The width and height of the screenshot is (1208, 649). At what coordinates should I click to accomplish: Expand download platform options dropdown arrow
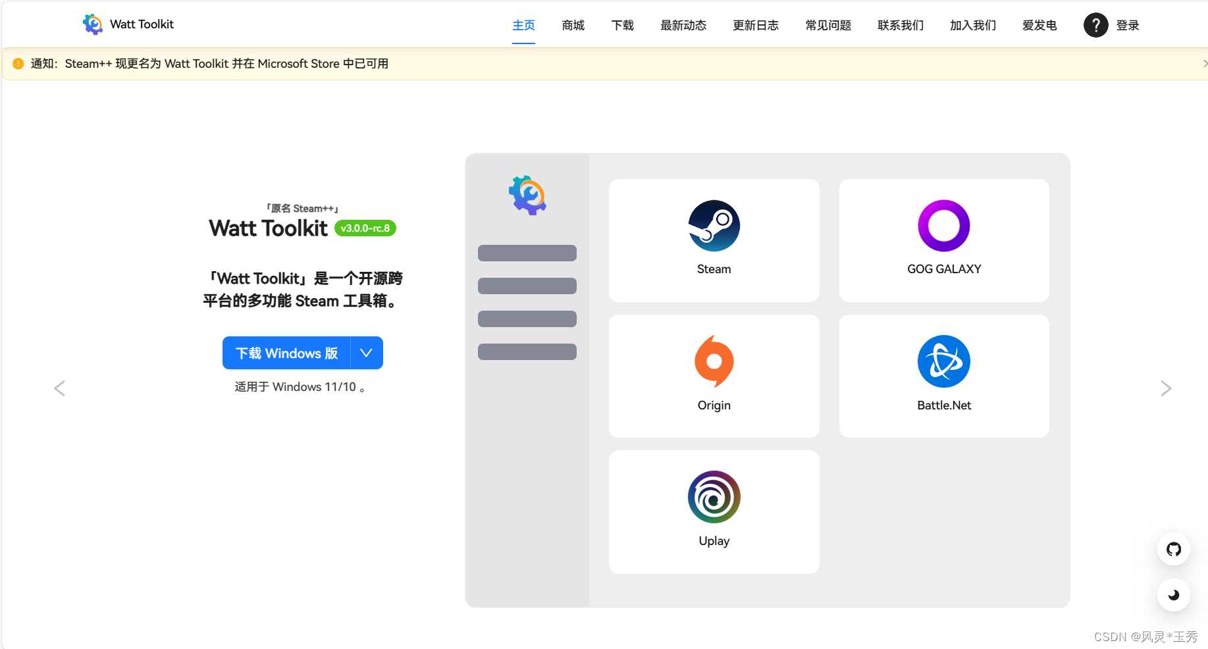[367, 353]
